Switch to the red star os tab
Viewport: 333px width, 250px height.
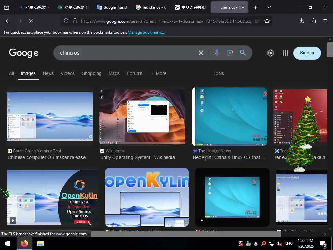[151, 7]
